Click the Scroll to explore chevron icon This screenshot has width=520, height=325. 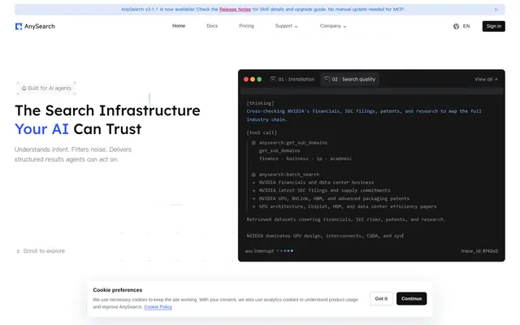[18, 251]
